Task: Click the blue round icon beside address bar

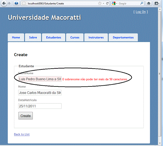Action: coord(16,3)
